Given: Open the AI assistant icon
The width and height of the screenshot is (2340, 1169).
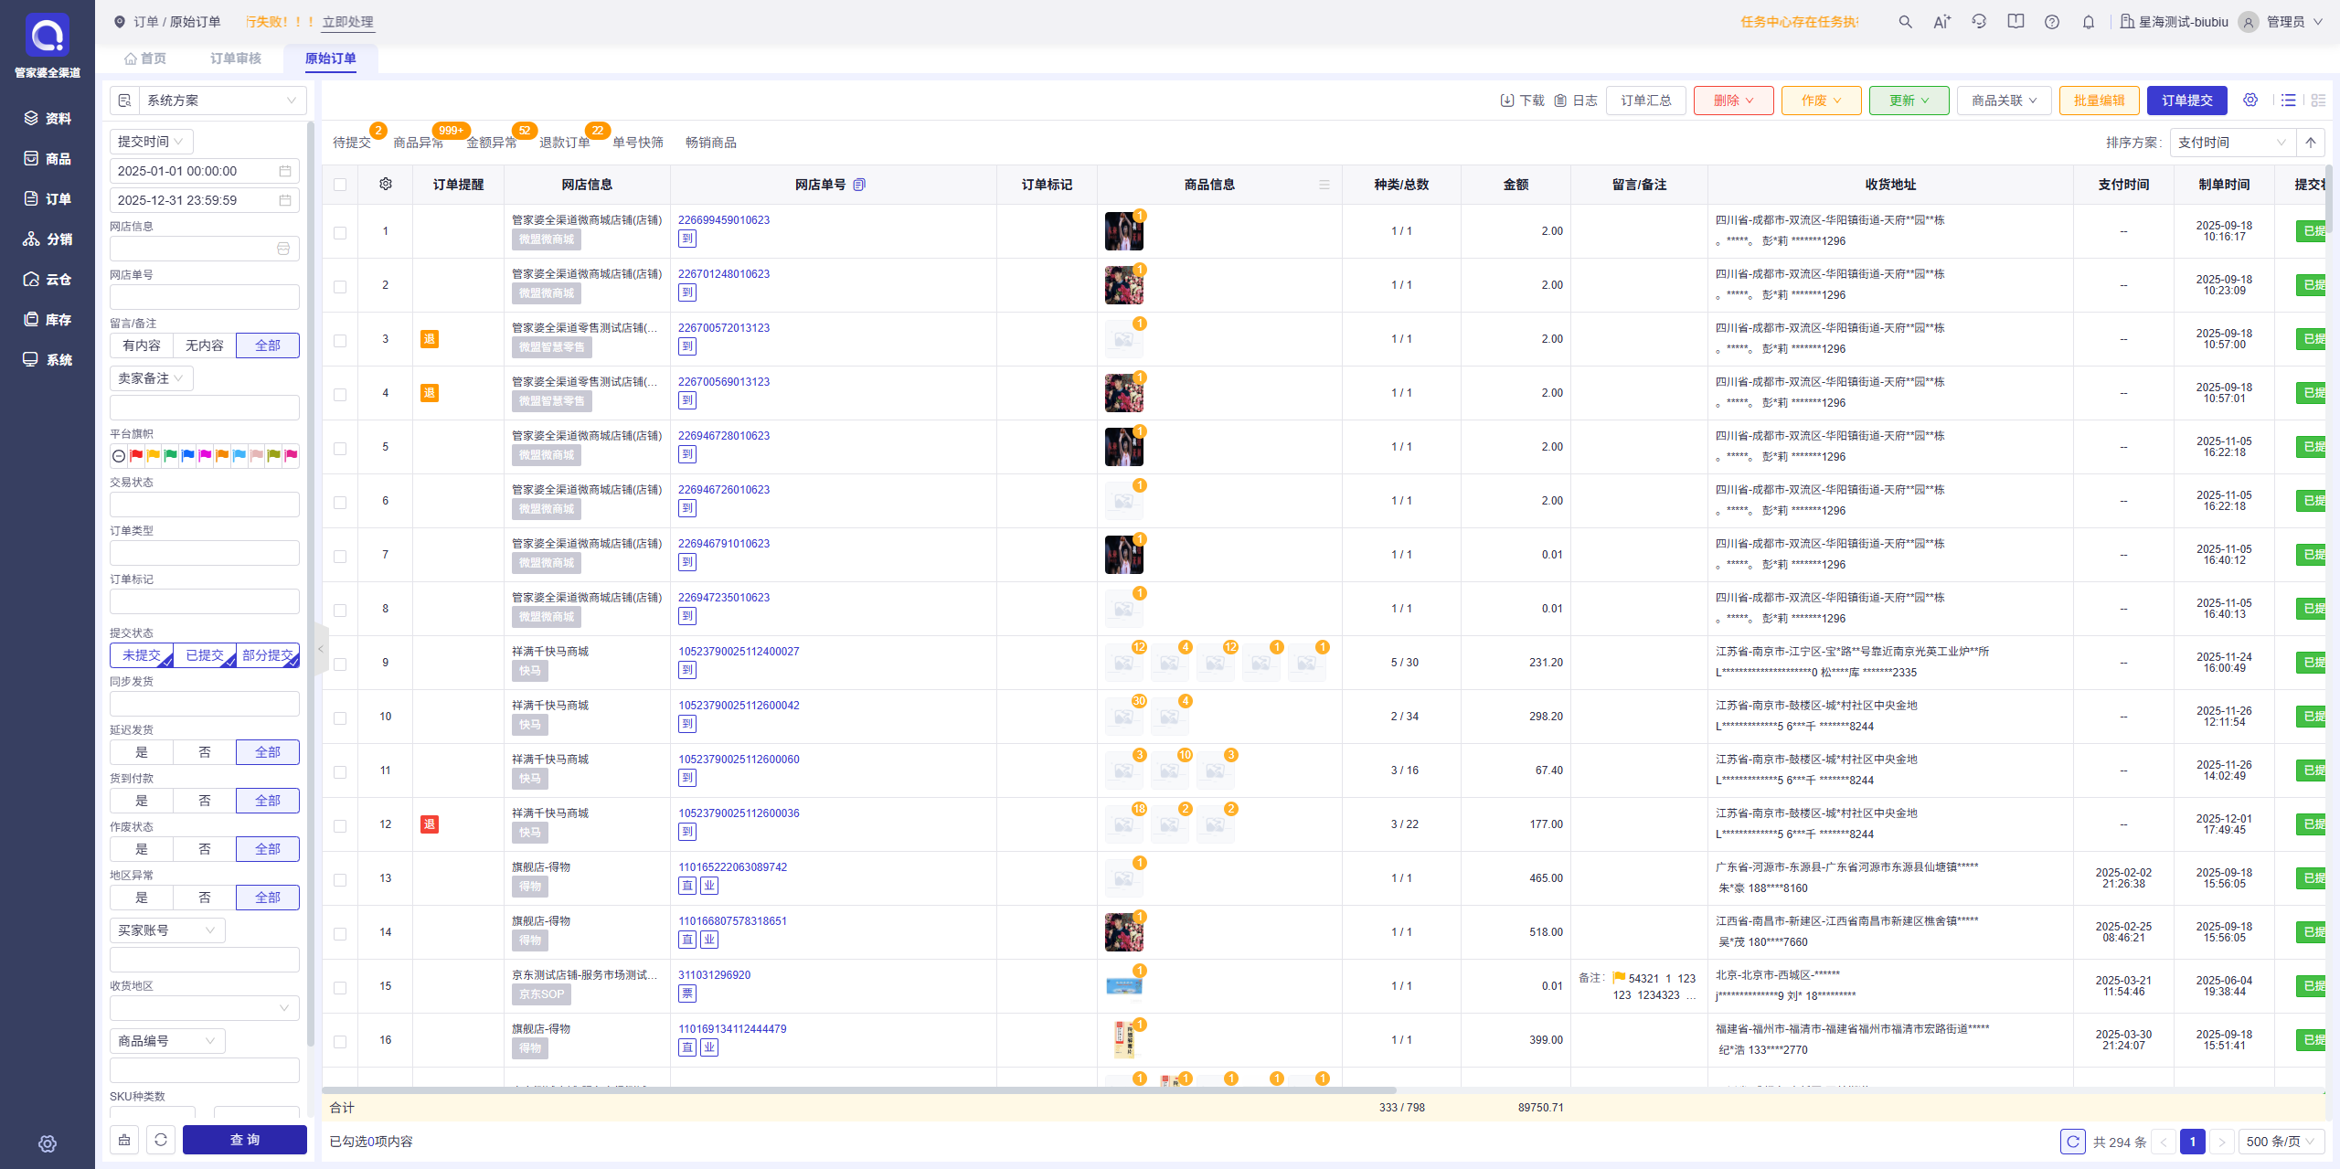Looking at the screenshot, I should (1941, 22).
